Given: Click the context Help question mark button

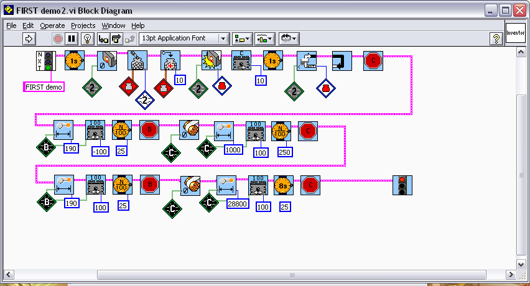Looking at the screenshot, I should (x=496, y=39).
